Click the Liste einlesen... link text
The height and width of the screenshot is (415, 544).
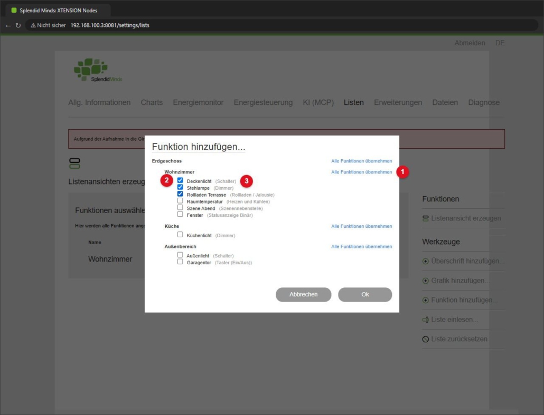point(455,320)
